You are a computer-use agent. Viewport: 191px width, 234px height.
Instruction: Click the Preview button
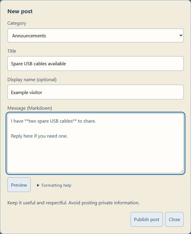[19, 185]
